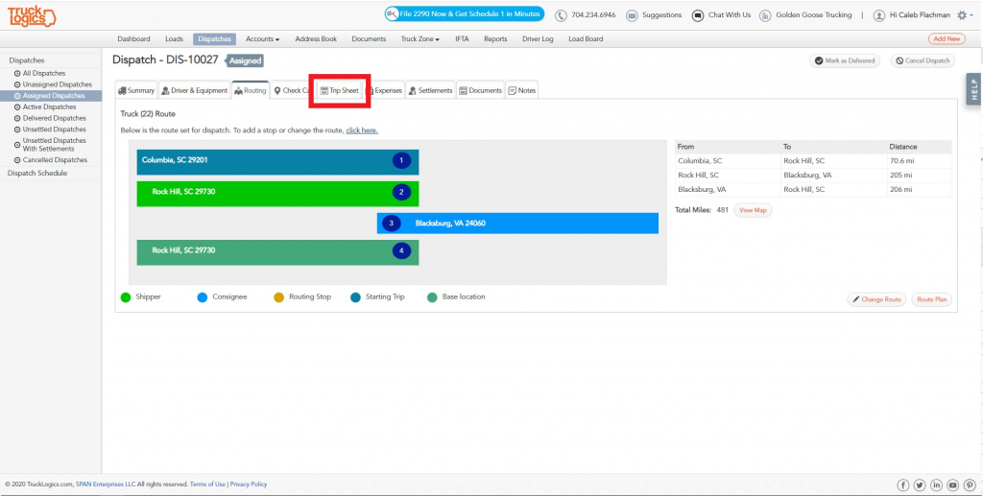
Task: Open the vertical HELP side tab
Action: [x=973, y=89]
